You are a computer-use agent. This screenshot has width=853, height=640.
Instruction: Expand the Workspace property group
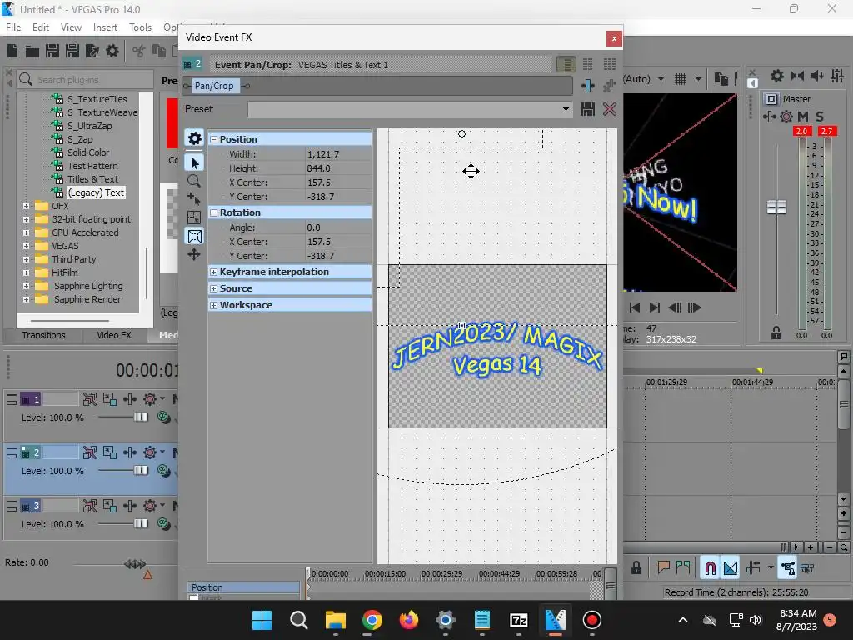pos(214,305)
